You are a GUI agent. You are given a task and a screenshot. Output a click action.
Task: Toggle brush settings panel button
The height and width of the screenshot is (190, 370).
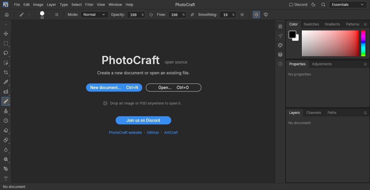click(x=57, y=15)
